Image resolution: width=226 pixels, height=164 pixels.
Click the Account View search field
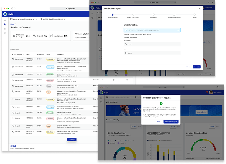[x=152, y=44]
